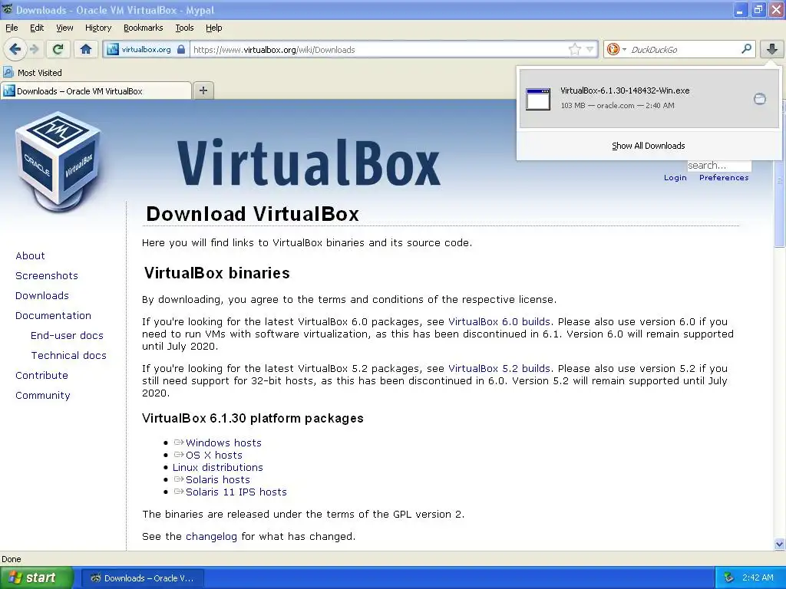786x589 pixels.
Task: Go back with the Back arrow button
Action: click(15, 49)
